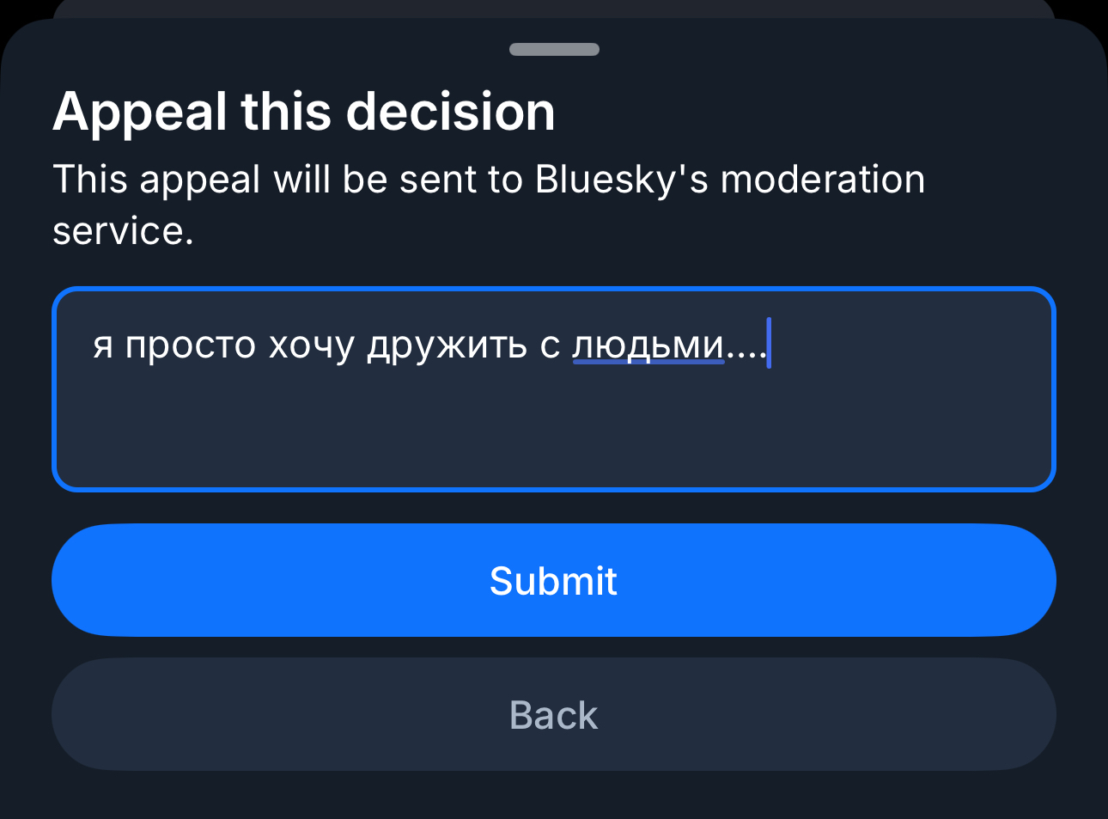The height and width of the screenshot is (819, 1108).
Task: Place cursor after the trailing dots
Action: tap(766, 345)
